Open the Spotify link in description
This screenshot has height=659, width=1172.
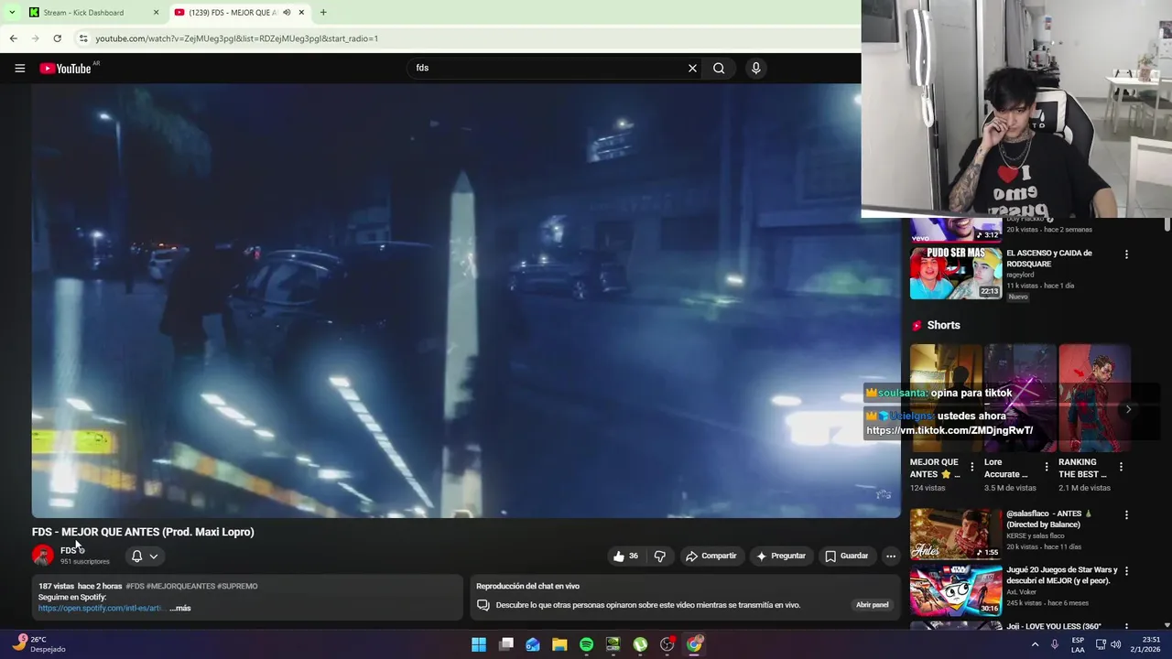101,608
